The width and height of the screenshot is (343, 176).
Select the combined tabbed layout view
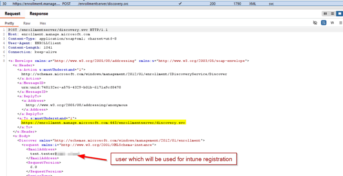[x=339, y=14]
